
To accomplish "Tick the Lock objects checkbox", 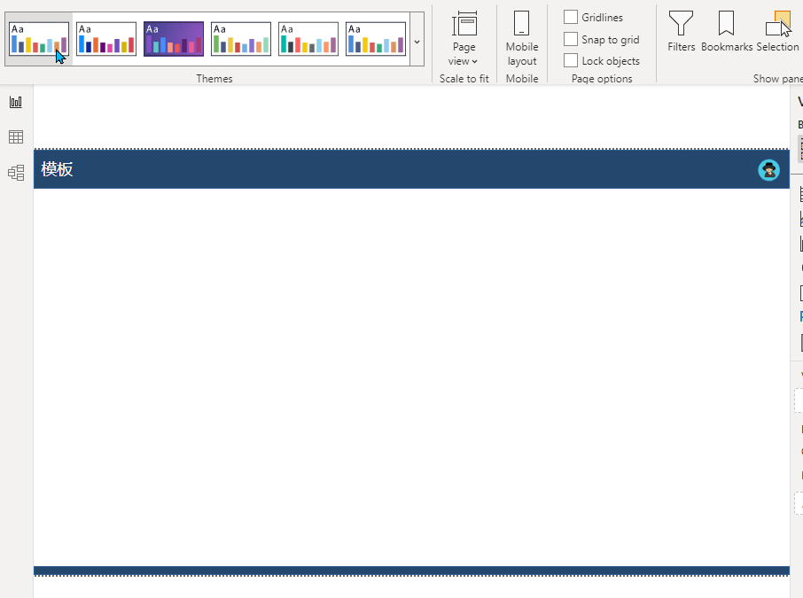I will [571, 60].
